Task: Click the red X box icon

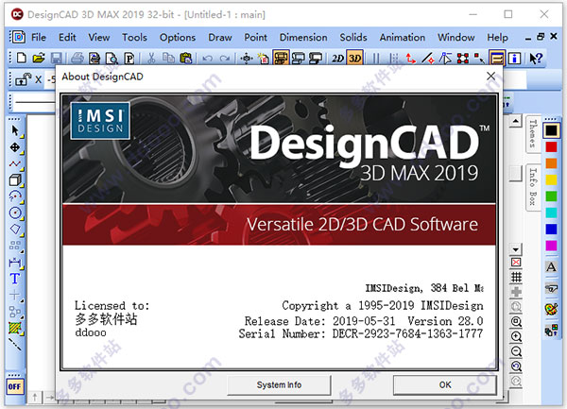Action: (516, 263)
